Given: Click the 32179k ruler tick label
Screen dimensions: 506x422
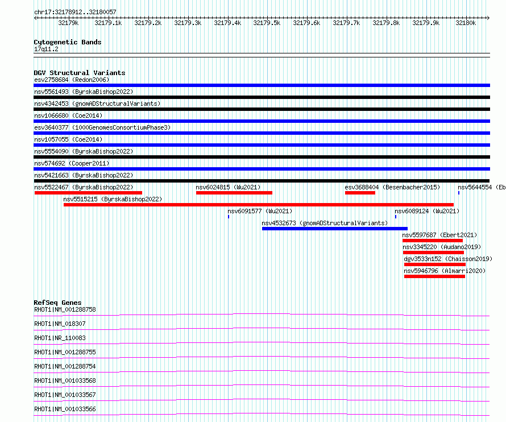Looking at the screenshot, I should point(68,23).
